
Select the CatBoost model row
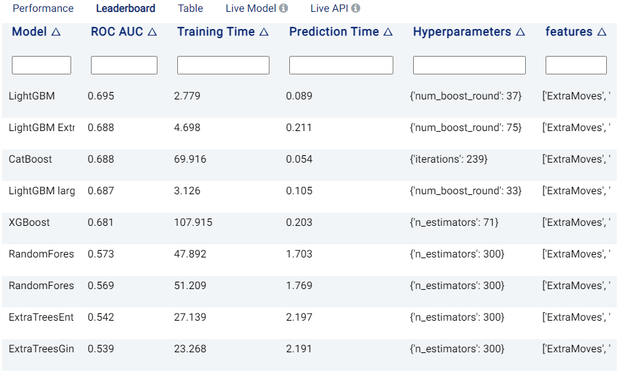[x=310, y=159]
